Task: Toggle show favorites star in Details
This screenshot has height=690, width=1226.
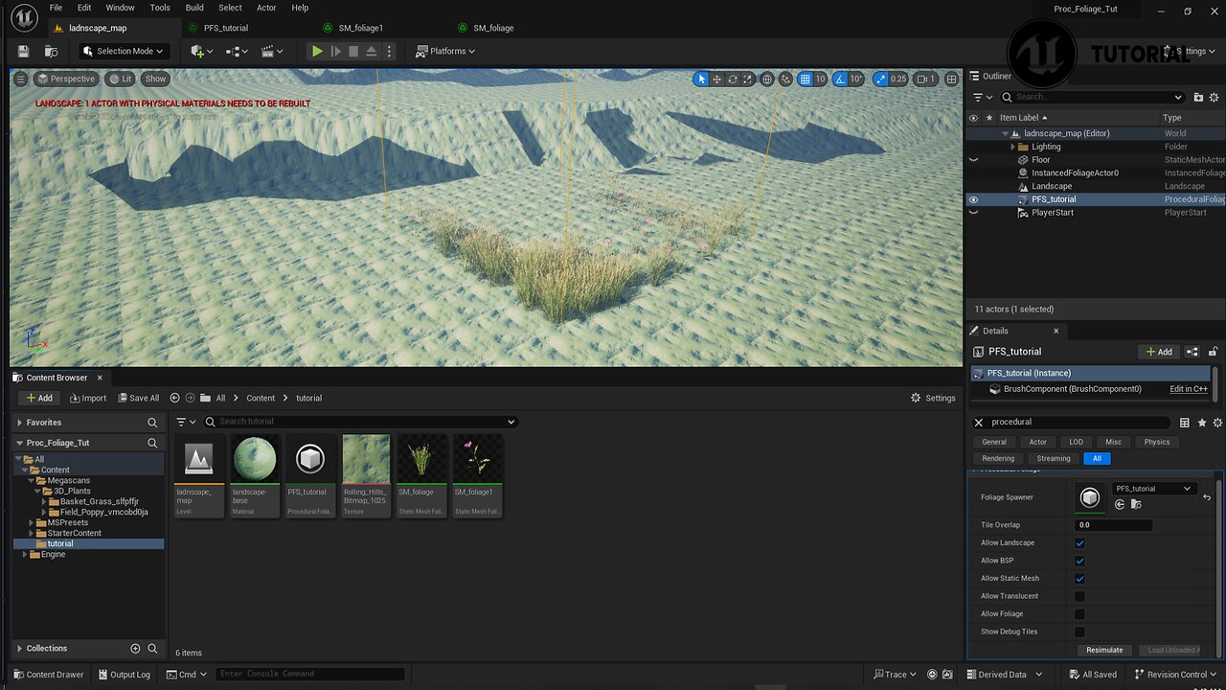Action: coord(1201,423)
